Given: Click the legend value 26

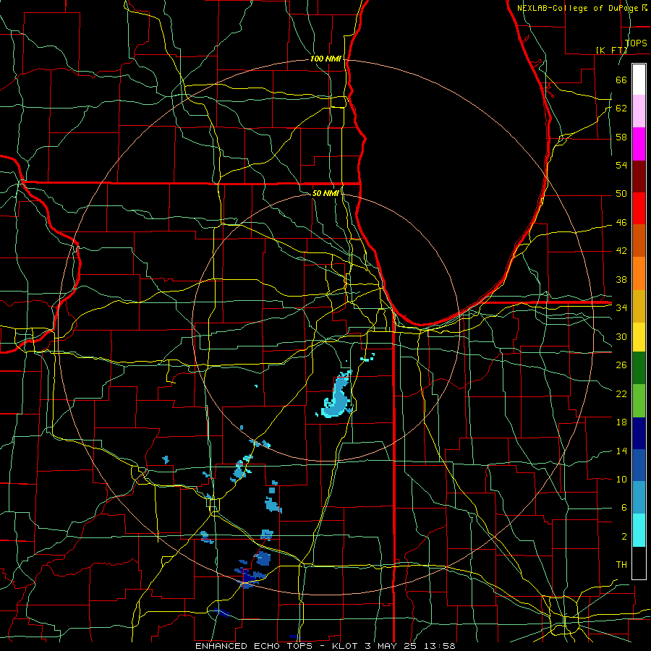Looking at the screenshot, I should [621, 365].
